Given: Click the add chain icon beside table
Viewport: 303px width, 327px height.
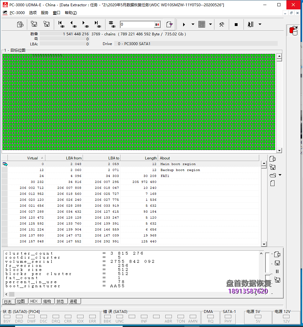Looking at the screenshot, I should click(273, 159).
